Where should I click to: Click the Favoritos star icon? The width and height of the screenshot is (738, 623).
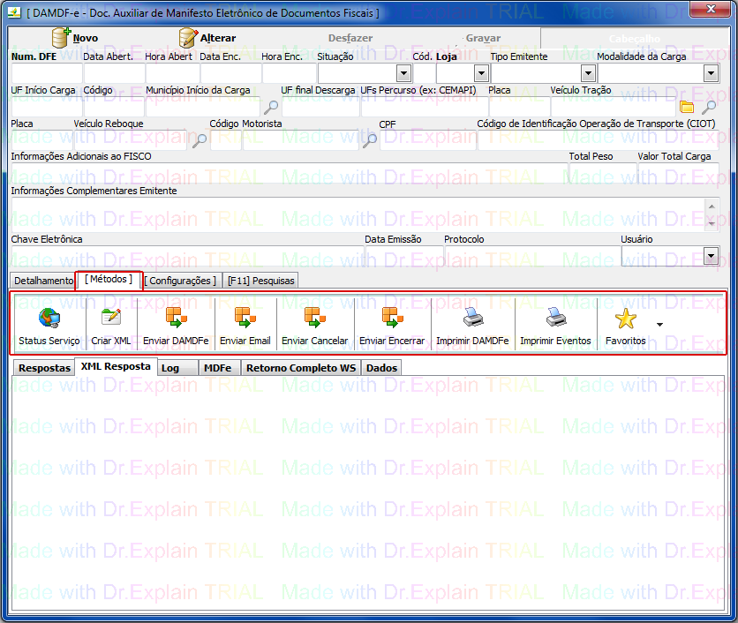pyautogui.click(x=626, y=319)
